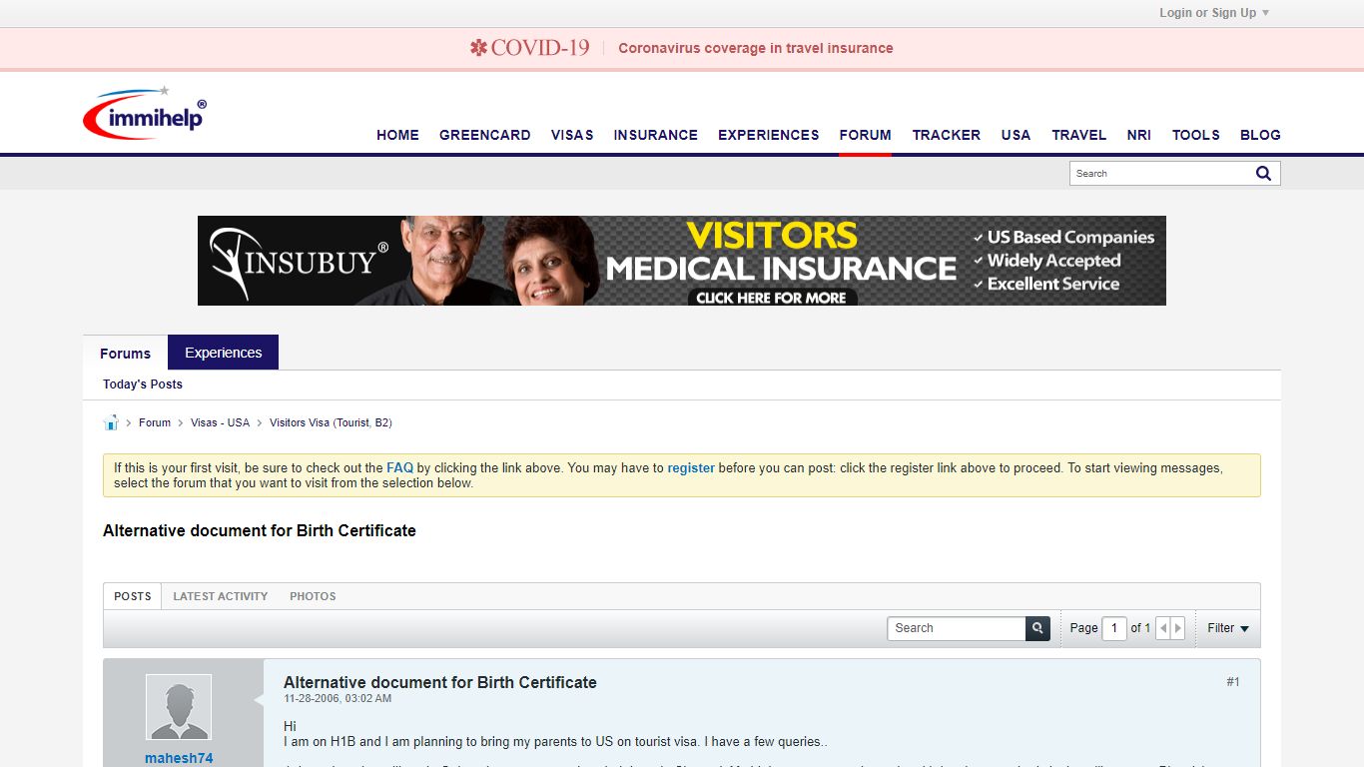Open mahesh74 user profile link

click(x=179, y=758)
